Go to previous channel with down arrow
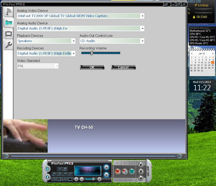 pyautogui.click(x=106, y=175)
